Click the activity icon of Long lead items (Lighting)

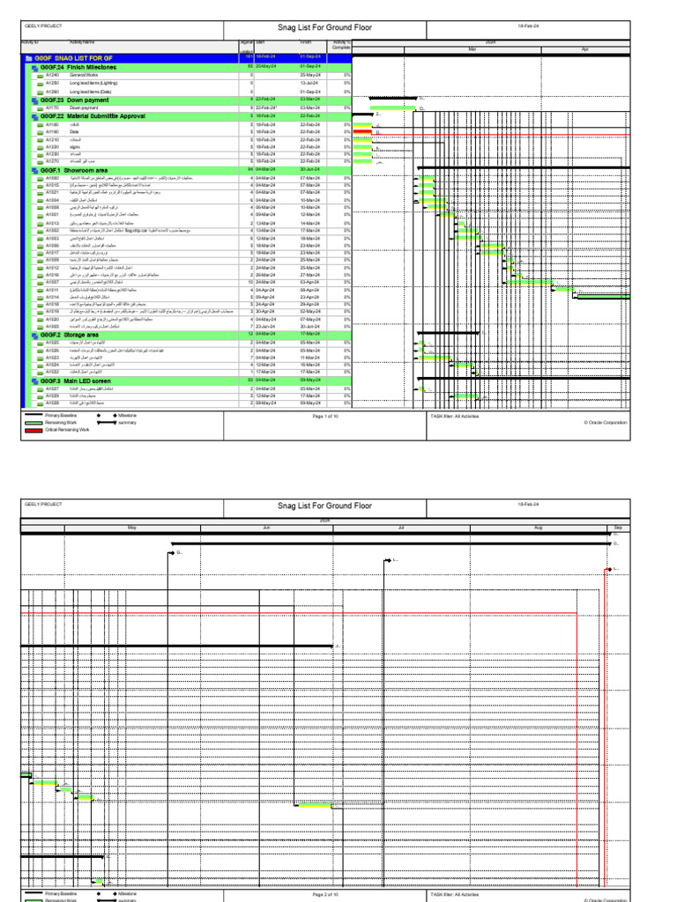(x=41, y=84)
